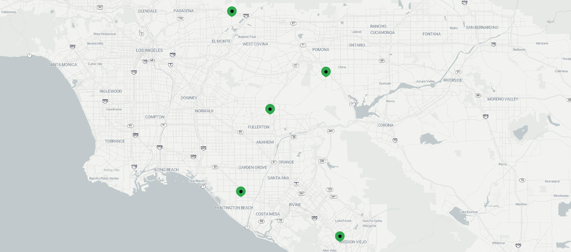
Task: Select the green pin at Mission Viejo
Action: (340, 236)
